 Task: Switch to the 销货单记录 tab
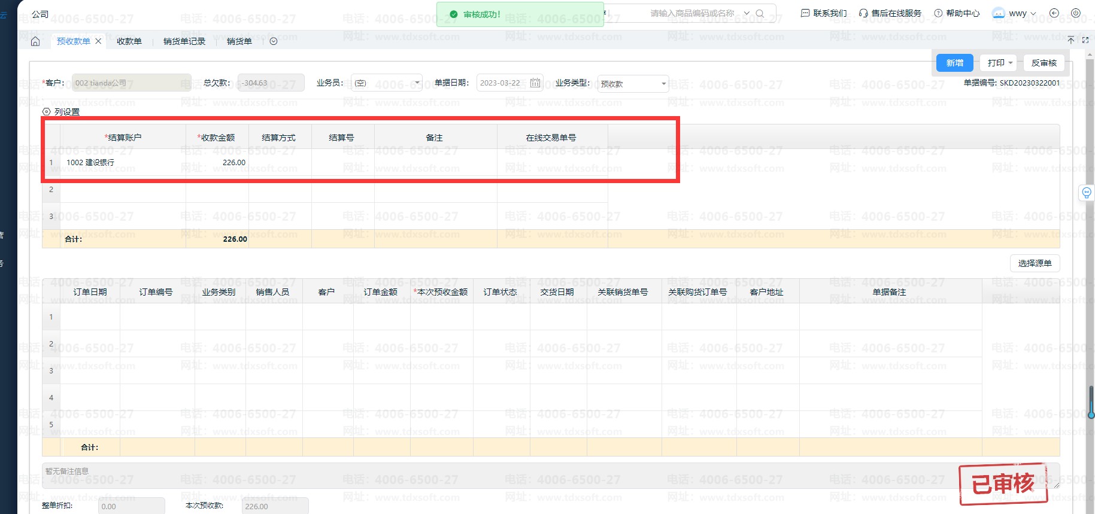coord(184,41)
